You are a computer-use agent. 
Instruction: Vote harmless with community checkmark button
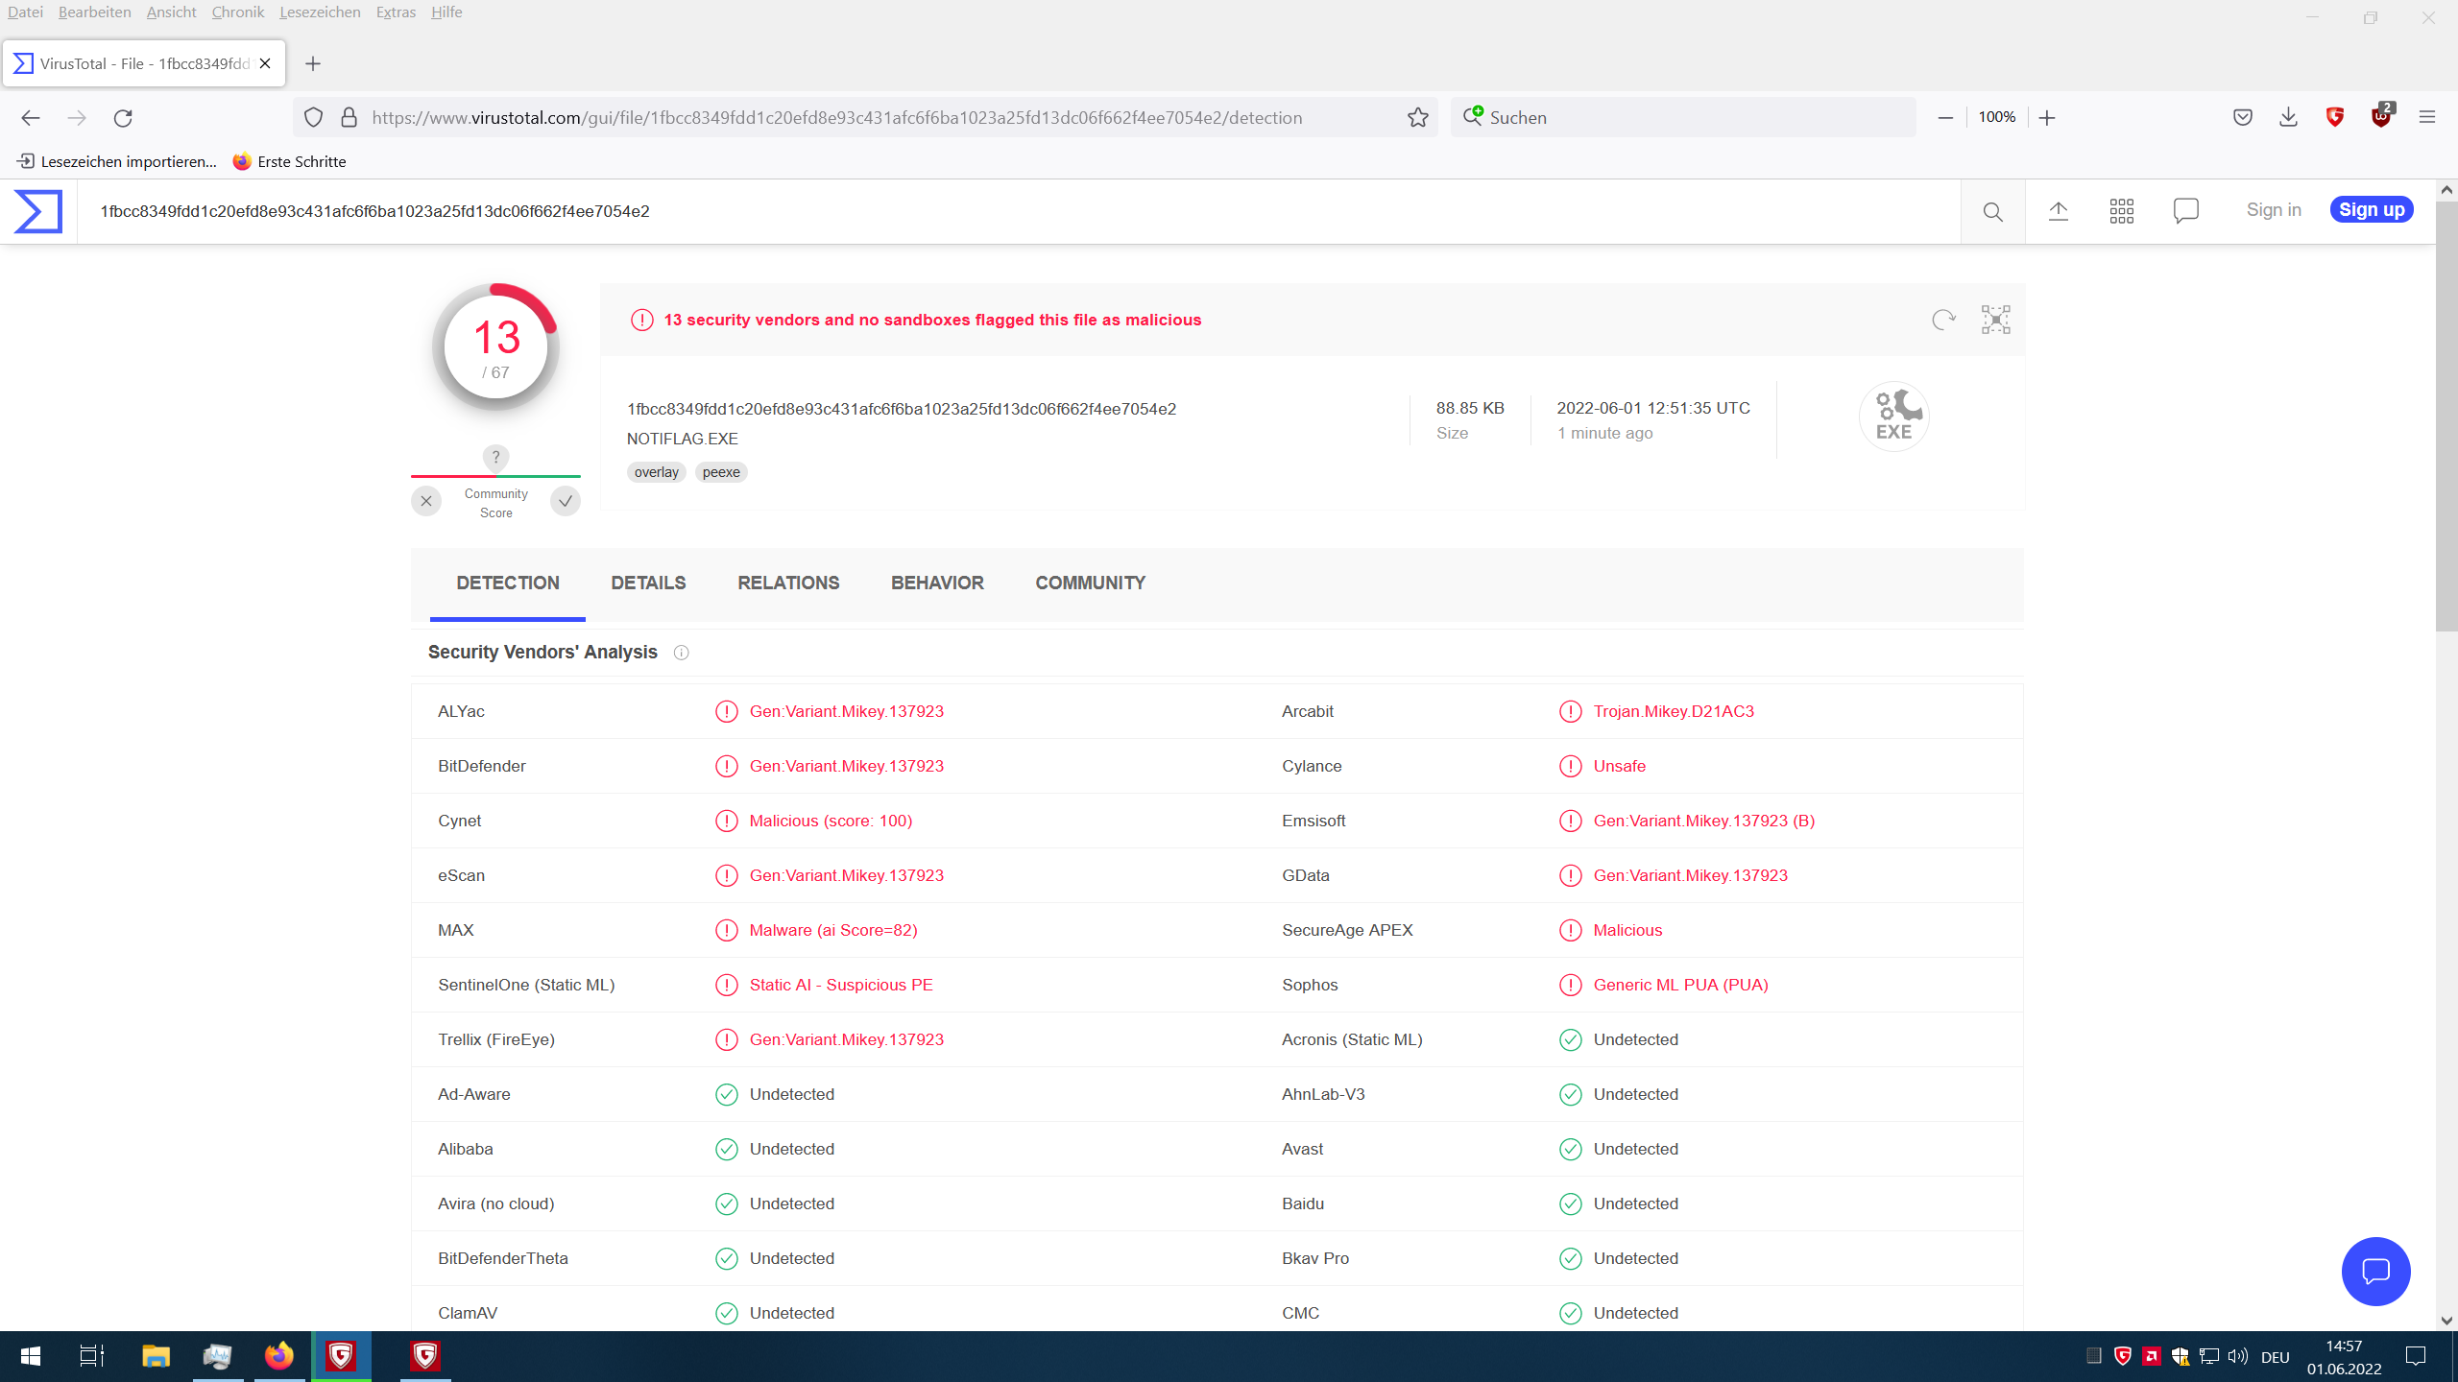pos(566,501)
